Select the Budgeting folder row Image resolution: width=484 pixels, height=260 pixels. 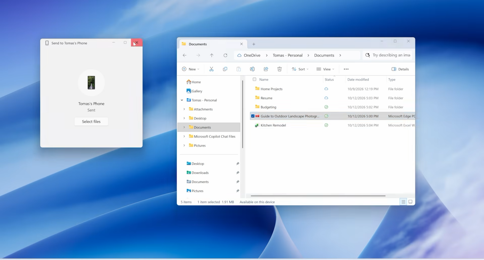click(x=332, y=107)
